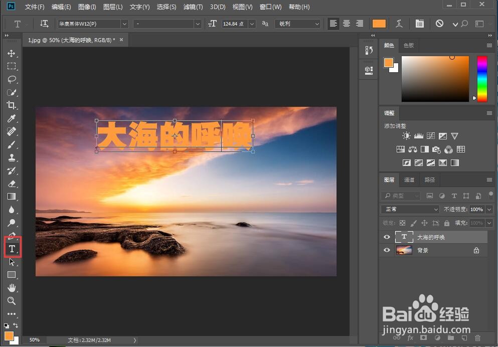
Task: Apply center text alignment in options bar
Action: point(347,24)
